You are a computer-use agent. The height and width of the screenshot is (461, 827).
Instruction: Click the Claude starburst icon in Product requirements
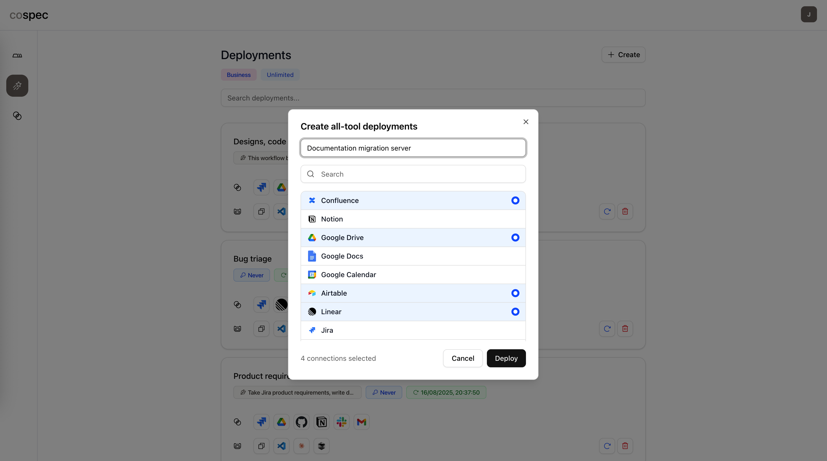click(x=301, y=446)
